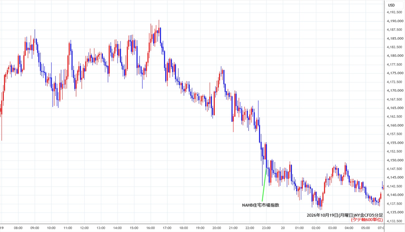The width and height of the screenshot is (405, 232).
Task: Click the 08:00 time axis label
Action: (18, 228)
